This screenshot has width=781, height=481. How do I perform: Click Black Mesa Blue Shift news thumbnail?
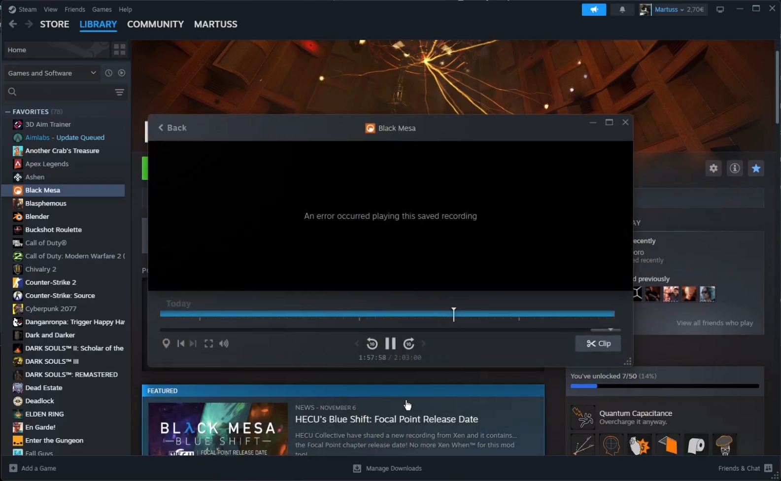[218, 429]
